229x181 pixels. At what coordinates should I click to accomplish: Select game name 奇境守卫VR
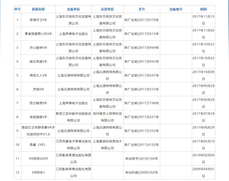tap(38, 20)
